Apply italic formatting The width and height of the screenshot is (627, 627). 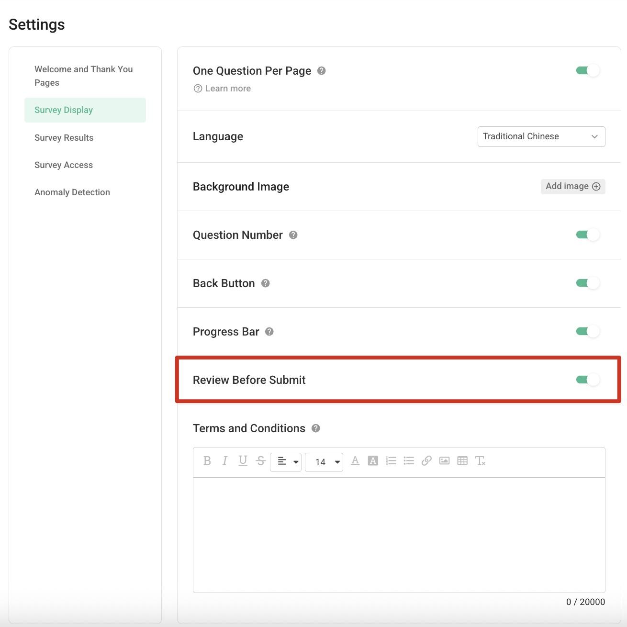(225, 461)
